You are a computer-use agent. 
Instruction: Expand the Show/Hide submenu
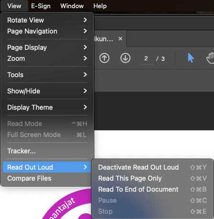[47, 91]
